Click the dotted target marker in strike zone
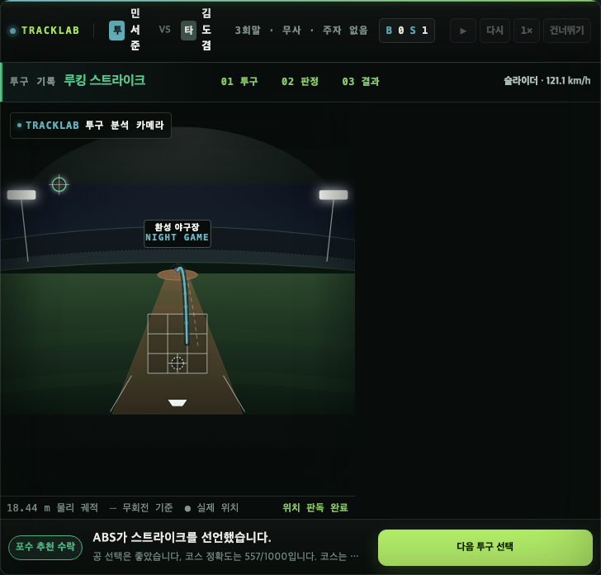This screenshot has width=601, height=575. pyautogui.click(x=177, y=363)
